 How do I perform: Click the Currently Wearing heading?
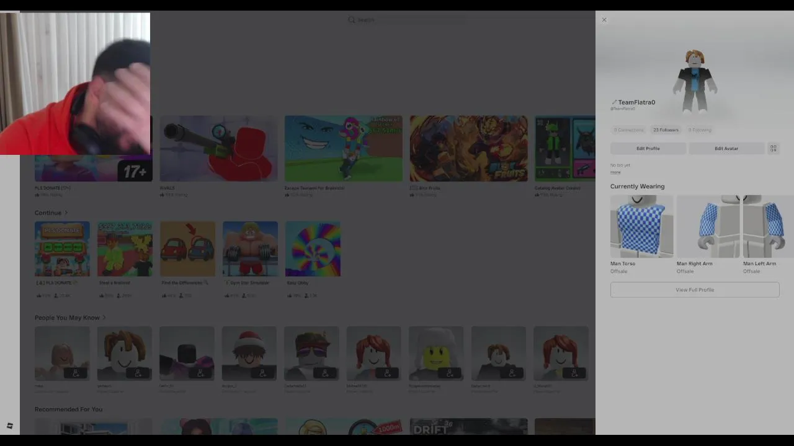point(637,186)
